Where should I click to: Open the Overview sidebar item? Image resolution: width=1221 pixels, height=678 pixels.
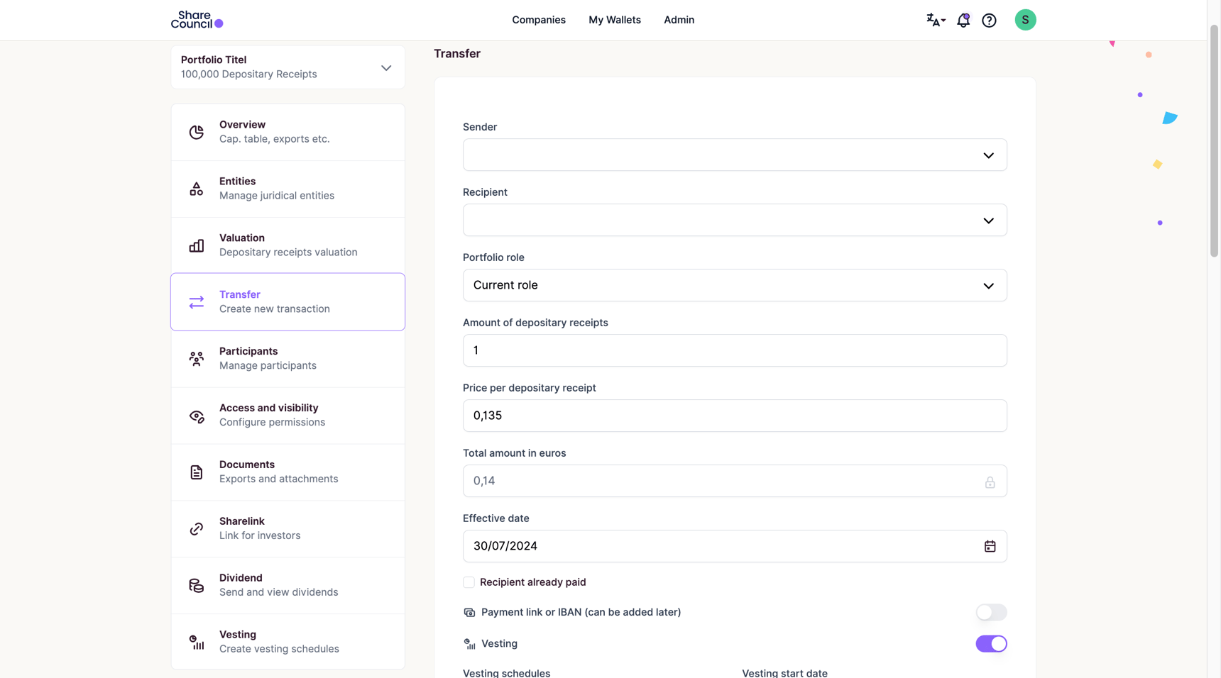288,132
